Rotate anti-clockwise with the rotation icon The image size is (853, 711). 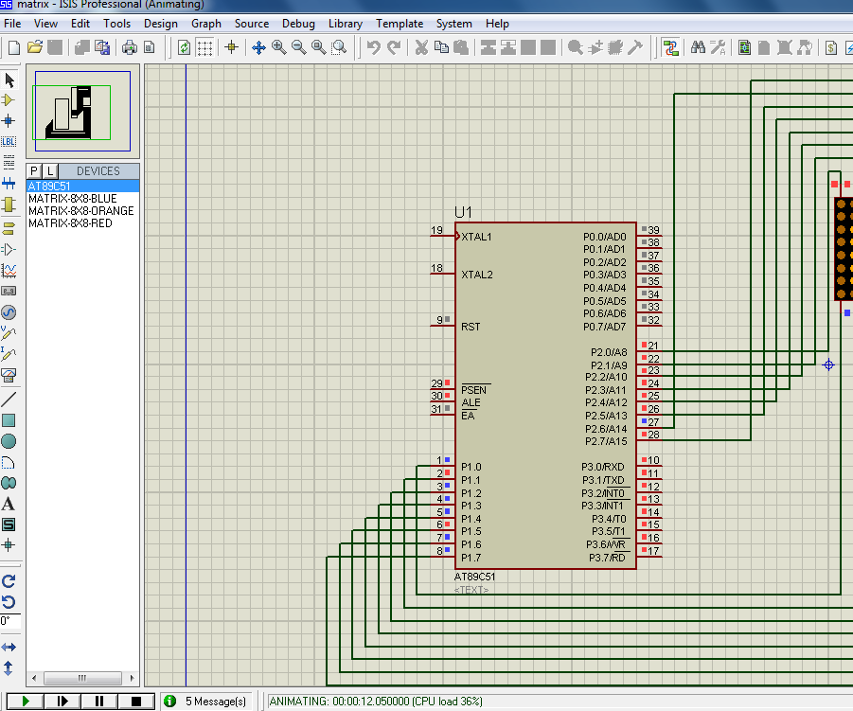9,602
